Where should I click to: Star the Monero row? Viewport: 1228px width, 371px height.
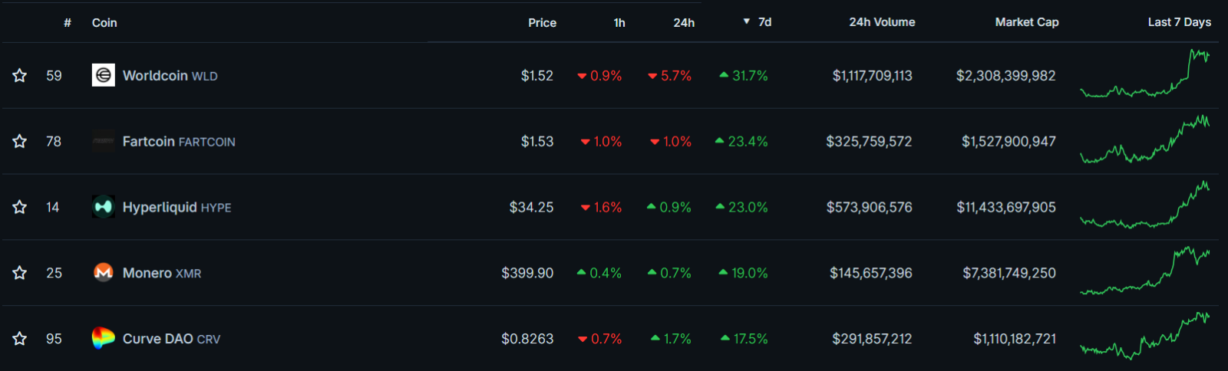tap(20, 273)
